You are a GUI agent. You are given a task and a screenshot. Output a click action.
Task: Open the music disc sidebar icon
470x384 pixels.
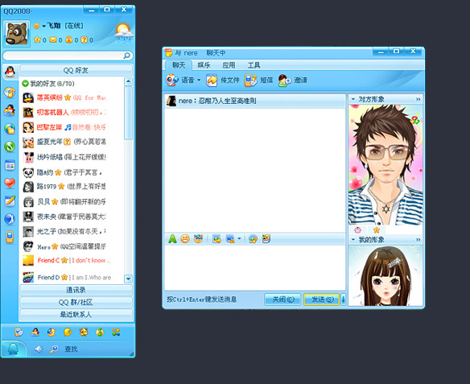click(x=10, y=92)
